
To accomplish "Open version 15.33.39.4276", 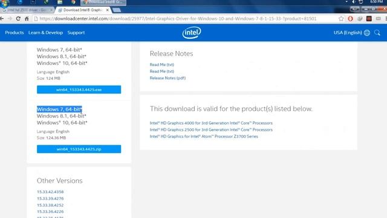I will click(x=50, y=199).
